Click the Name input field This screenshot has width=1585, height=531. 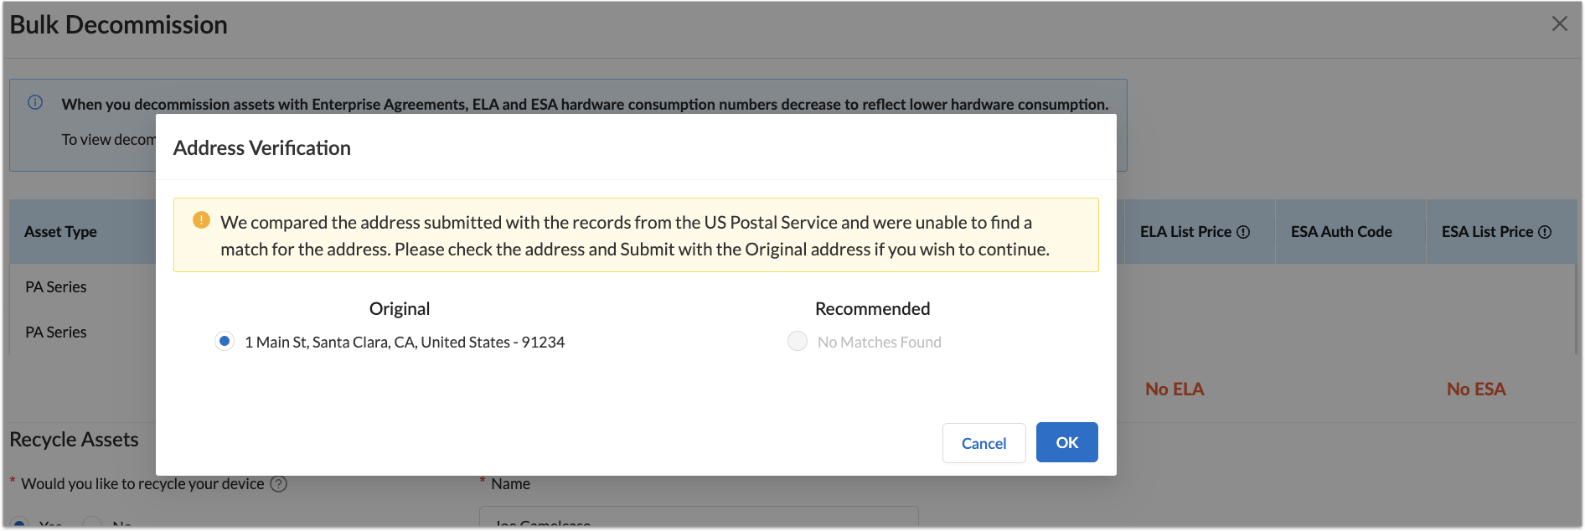698,518
